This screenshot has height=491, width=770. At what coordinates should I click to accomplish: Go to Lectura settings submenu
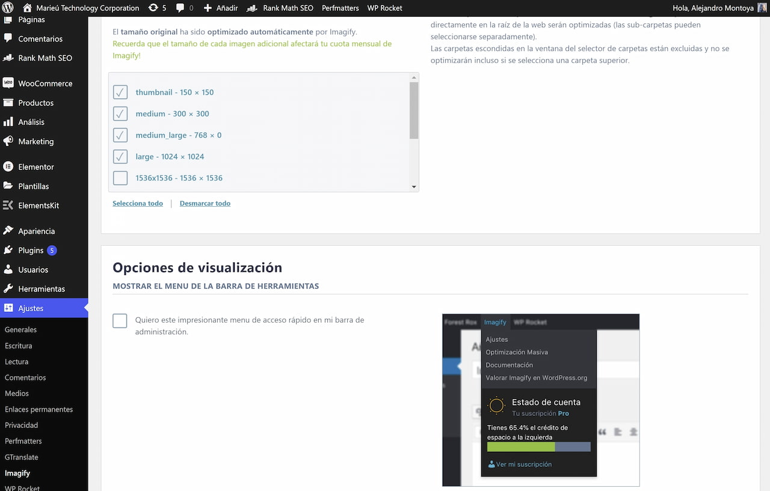click(x=16, y=362)
